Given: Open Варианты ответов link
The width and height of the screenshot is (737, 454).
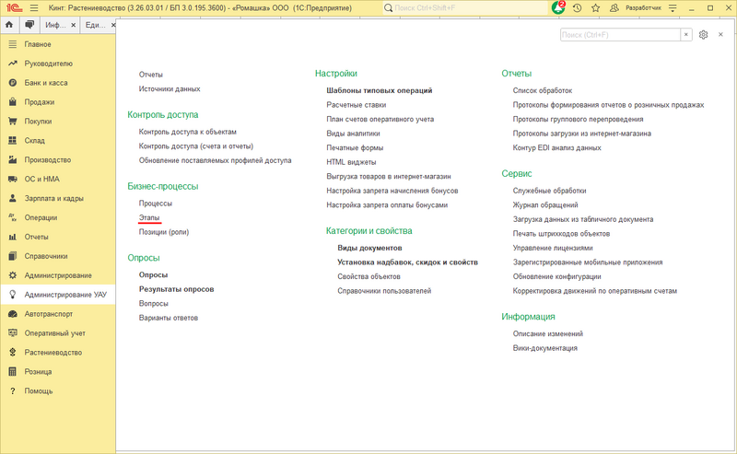Looking at the screenshot, I should tap(169, 319).
